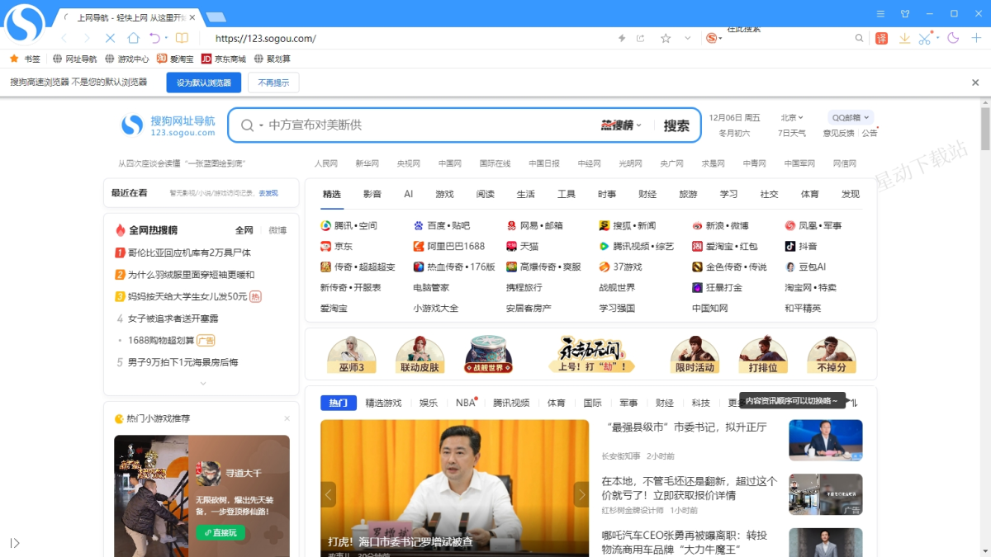Close the 热门小游戏推荐 panel
991x557 pixels.
287,419
